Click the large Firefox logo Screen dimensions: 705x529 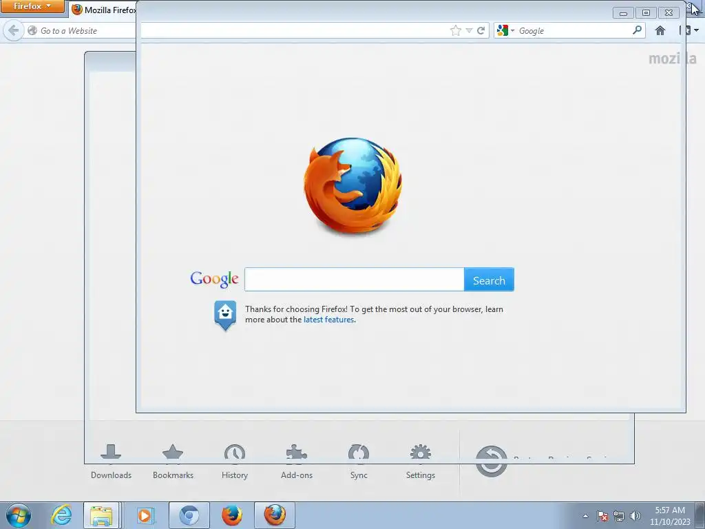tap(353, 185)
